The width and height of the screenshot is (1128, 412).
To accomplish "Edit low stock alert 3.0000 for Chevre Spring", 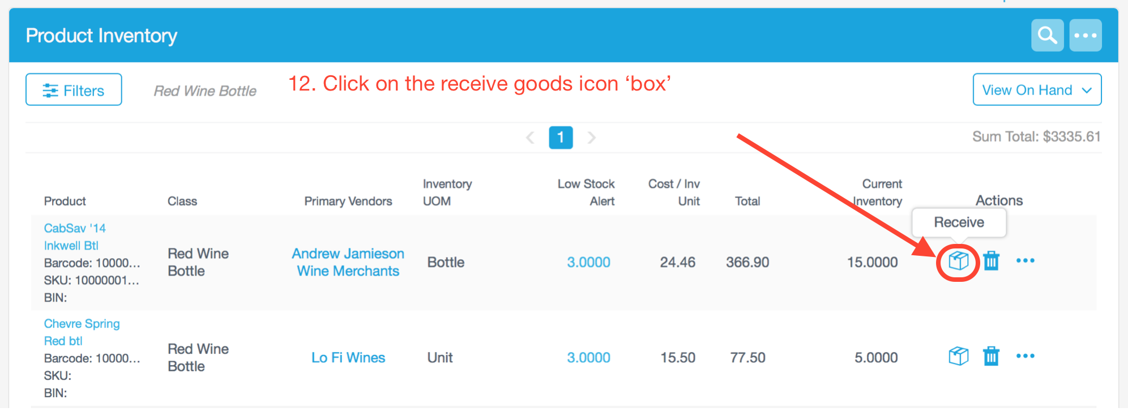I will tap(588, 358).
